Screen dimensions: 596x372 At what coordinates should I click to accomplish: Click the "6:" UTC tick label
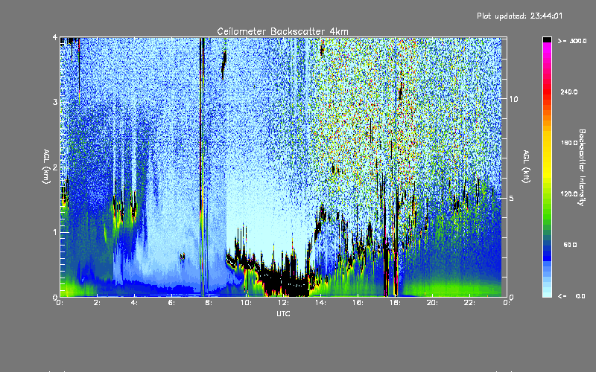(172, 303)
